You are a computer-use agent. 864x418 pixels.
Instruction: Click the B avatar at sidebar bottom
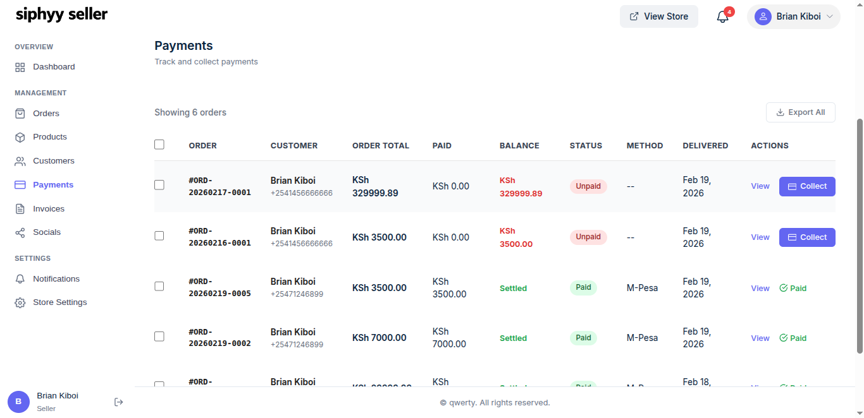click(x=18, y=402)
